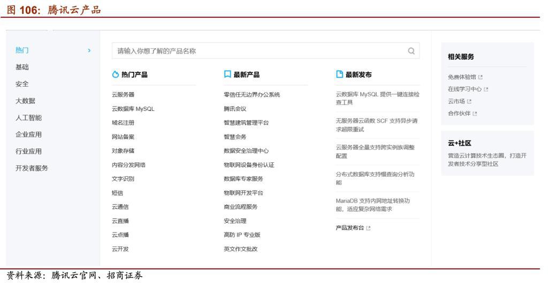
Task: Open 云开发 product link
Action: (x=120, y=249)
